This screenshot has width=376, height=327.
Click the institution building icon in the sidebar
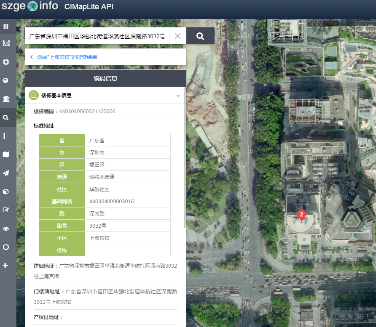coord(6,99)
